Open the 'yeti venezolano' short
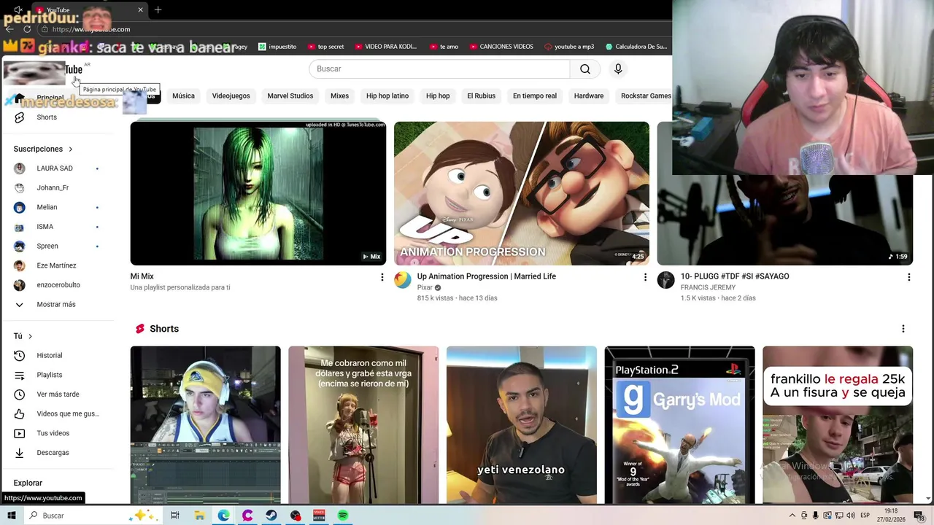This screenshot has height=525, width=934. 521,424
